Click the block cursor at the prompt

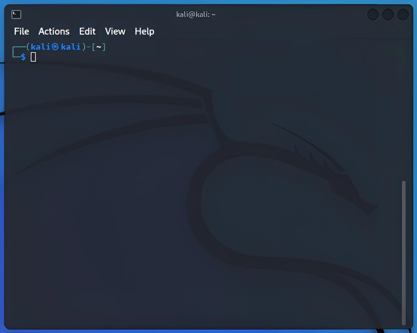click(33, 57)
